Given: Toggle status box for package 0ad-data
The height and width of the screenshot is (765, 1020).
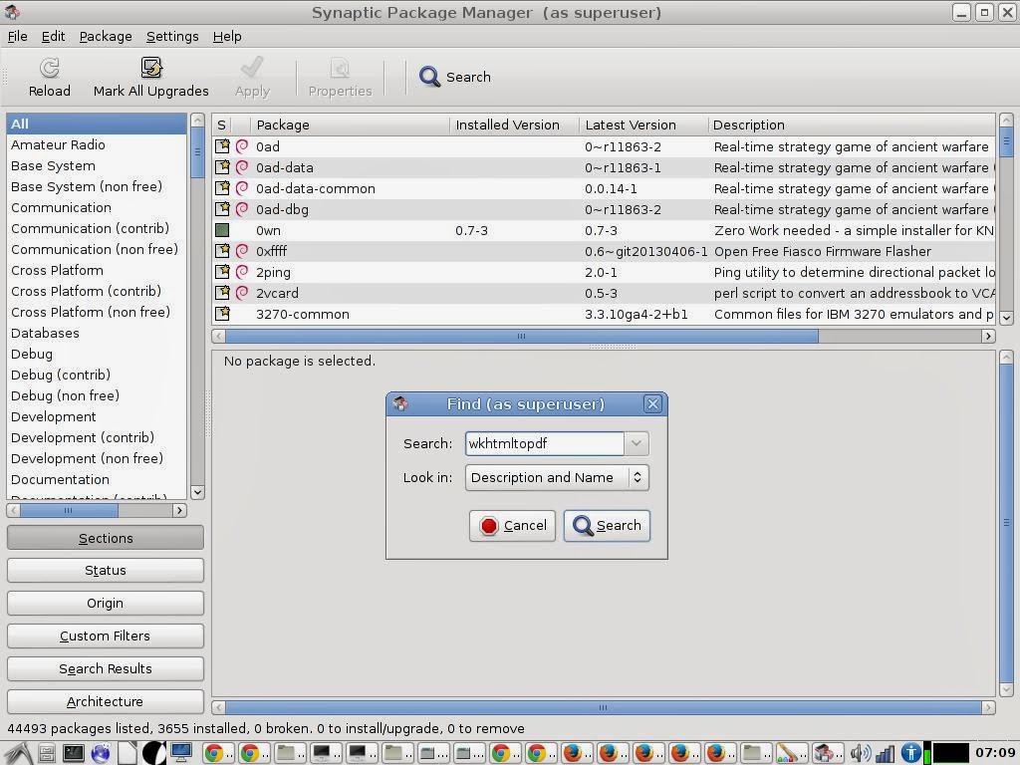Looking at the screenshot, I should click(x=222, y=167).
